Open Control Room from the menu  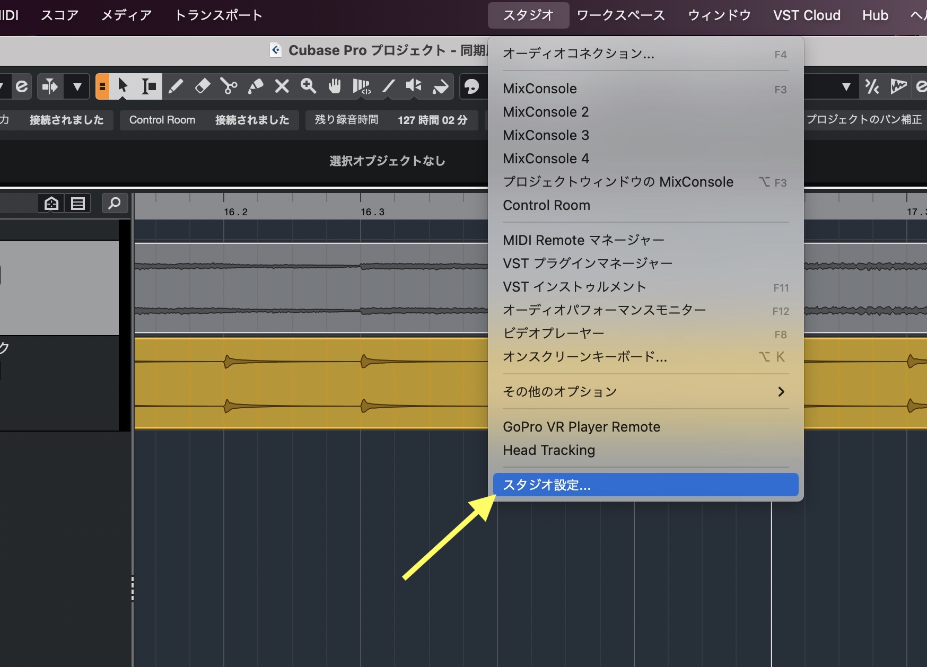tap(645, 205)
